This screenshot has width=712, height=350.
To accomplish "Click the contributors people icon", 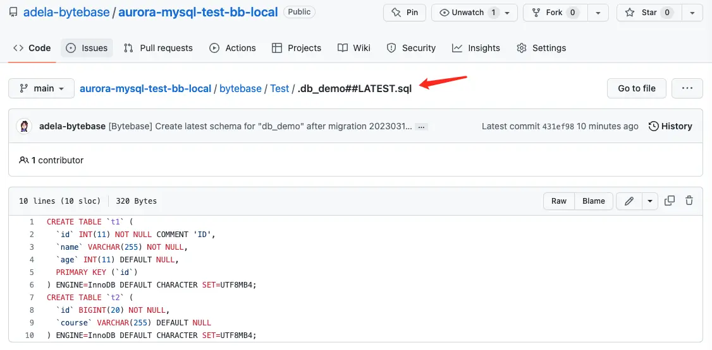I will (23, 160).
